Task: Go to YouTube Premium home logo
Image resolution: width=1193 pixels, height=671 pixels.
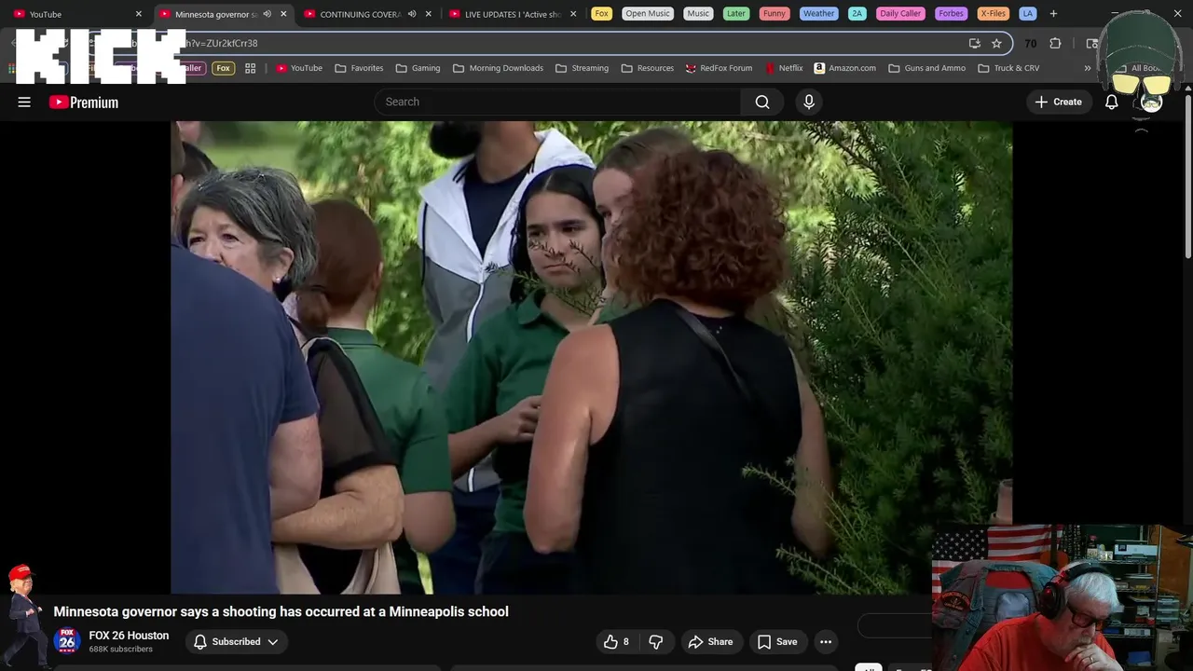Action: pyautogui.click(x=84, y=103)
